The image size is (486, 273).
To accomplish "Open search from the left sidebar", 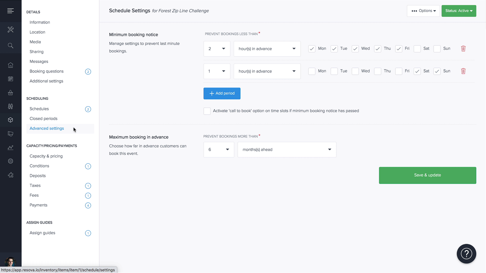I will (10, 46).
